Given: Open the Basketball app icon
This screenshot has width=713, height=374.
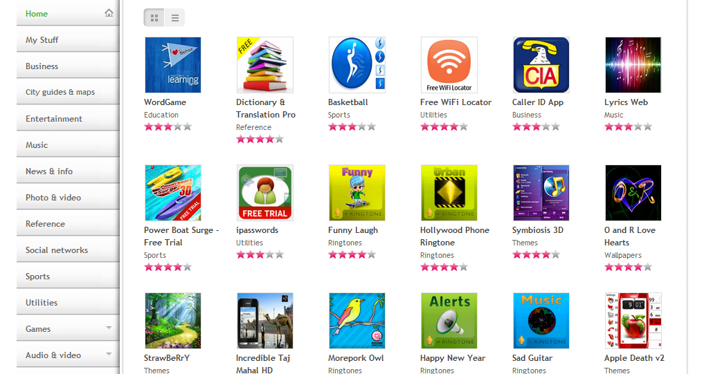Looking at the screenshot, I should point(357,65).
